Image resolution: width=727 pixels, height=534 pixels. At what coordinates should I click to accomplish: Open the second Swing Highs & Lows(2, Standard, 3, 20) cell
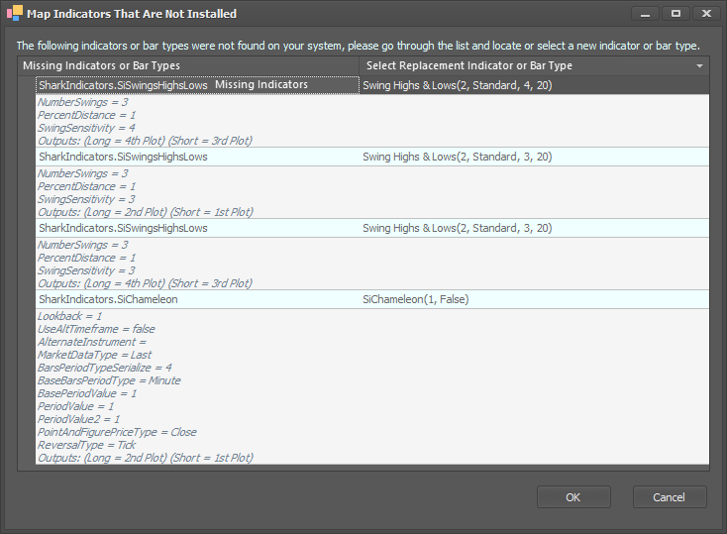[x=534, y=157]
